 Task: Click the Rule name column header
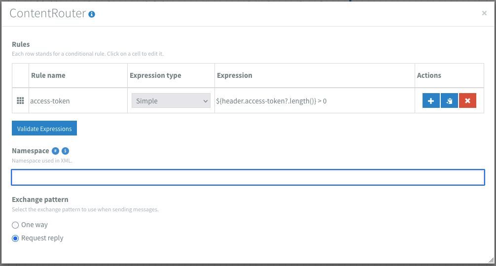pyautogui.click(x=48, y=75)
